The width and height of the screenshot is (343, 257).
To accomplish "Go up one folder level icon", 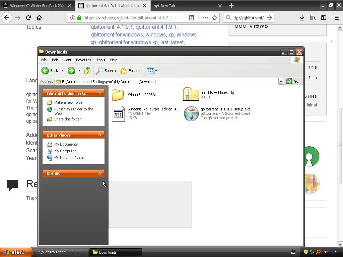I will click(87, 71).
